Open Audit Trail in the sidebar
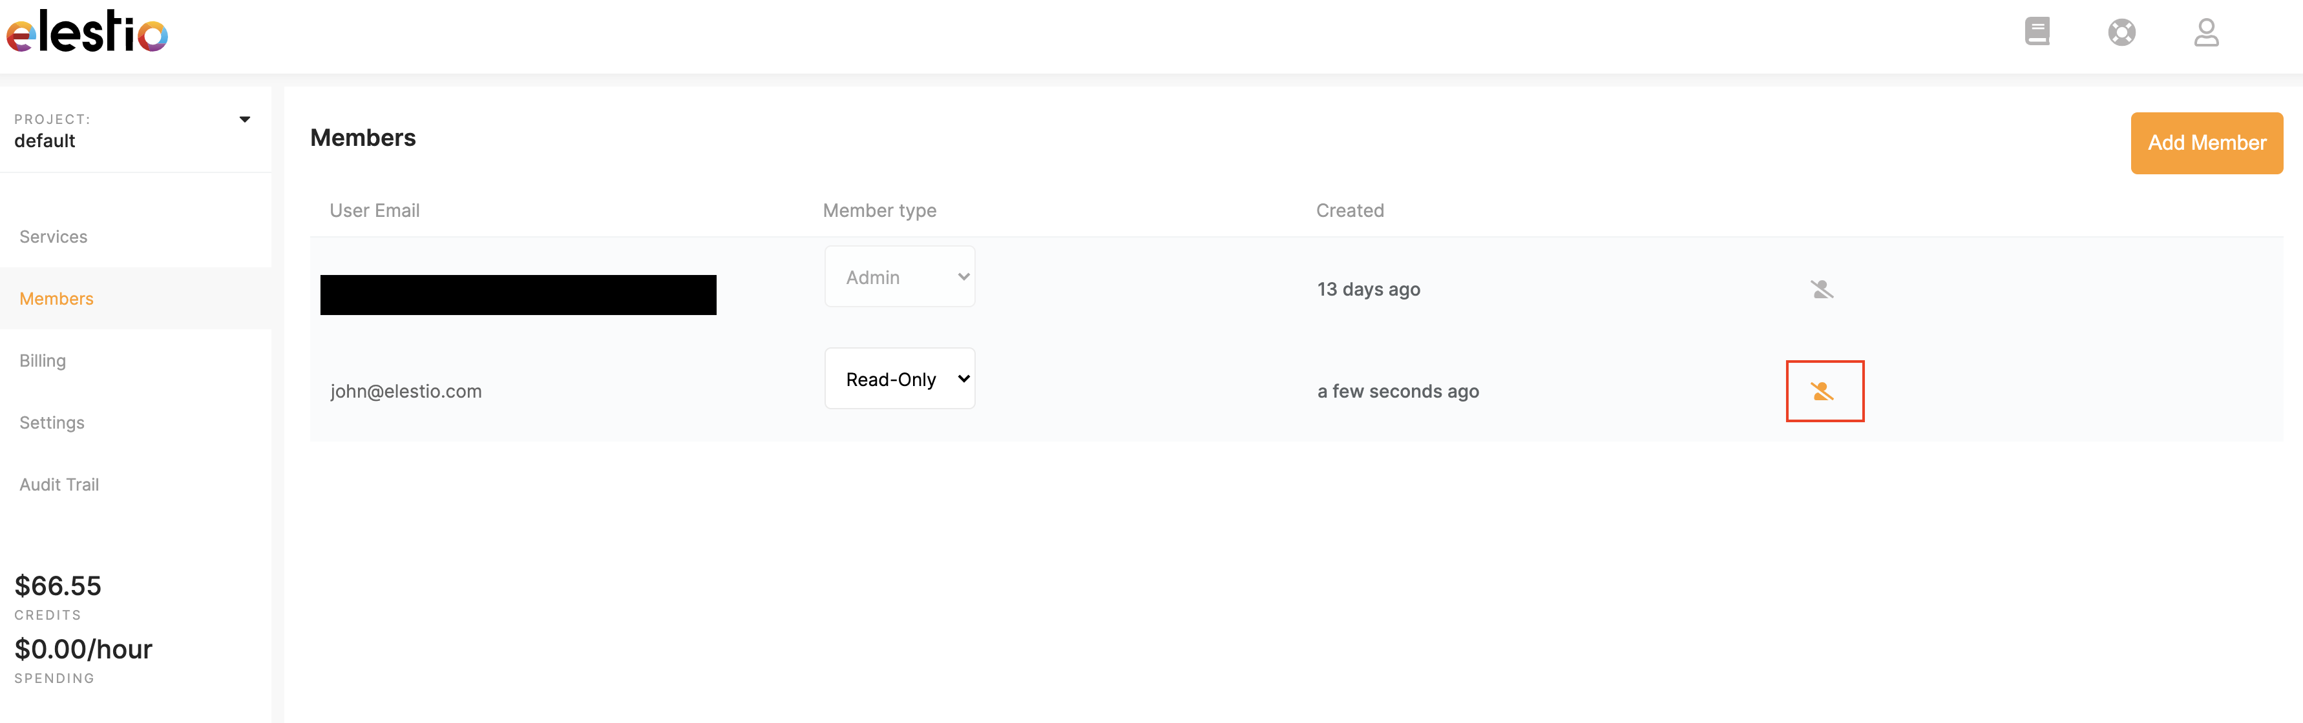Image resolution: width=2303 pixels, height=723 pixels. pos(59,485)
